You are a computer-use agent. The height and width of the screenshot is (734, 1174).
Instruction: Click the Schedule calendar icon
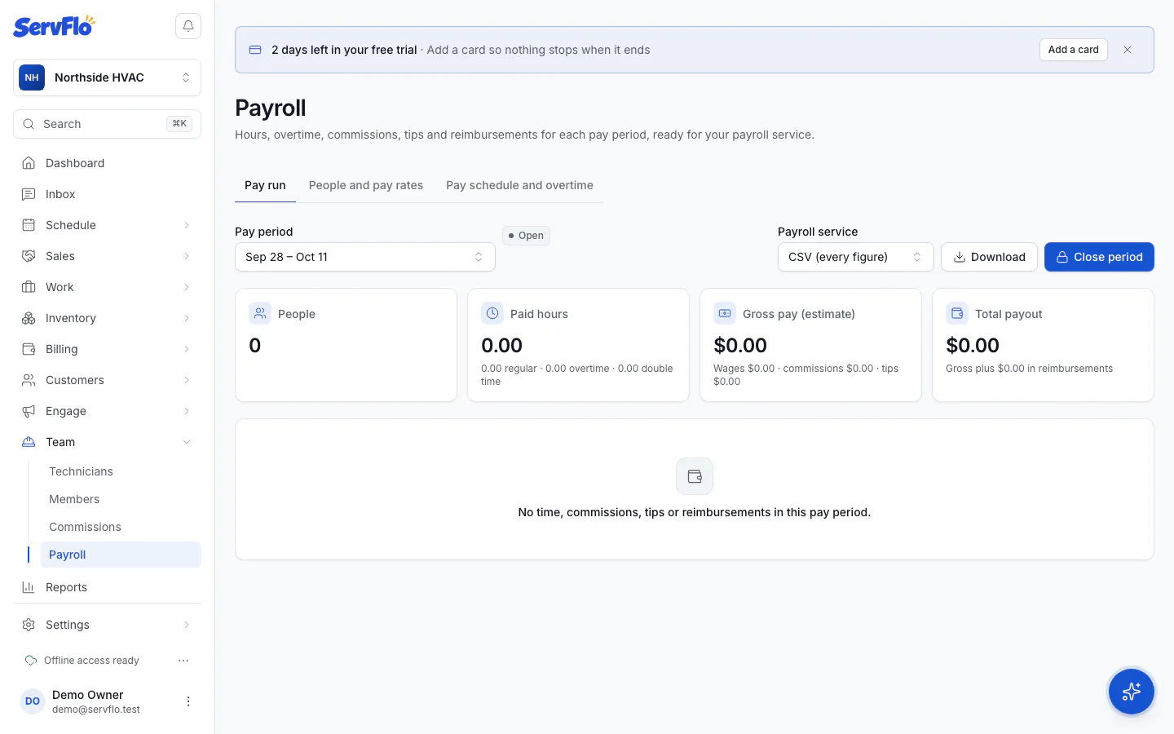click(x=29, y=225)
